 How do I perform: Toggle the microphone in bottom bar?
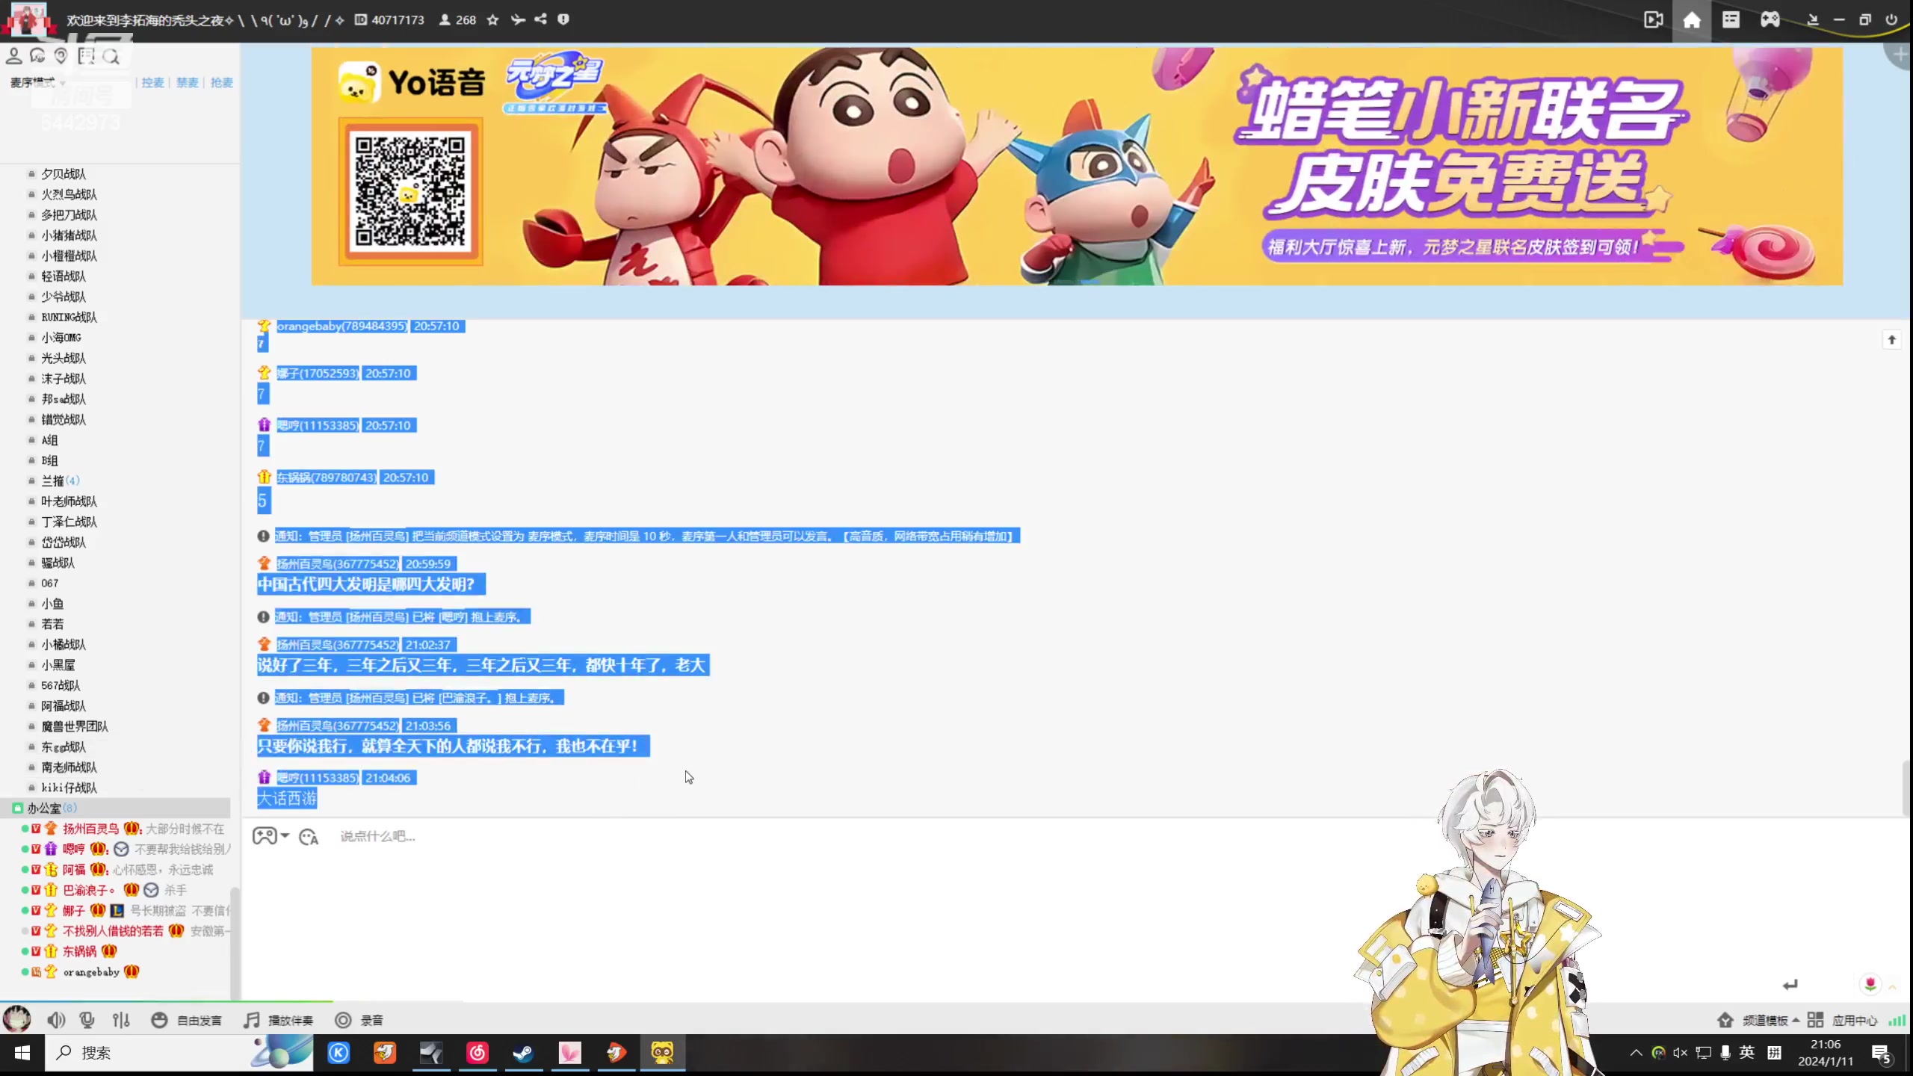pos(87,1020)
